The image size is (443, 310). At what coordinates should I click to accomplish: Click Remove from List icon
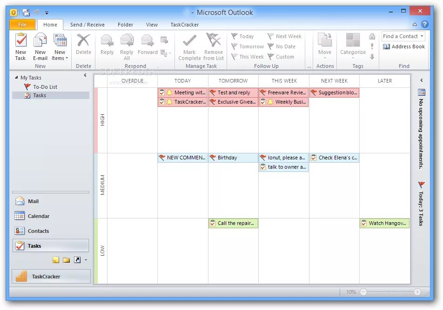214,40
